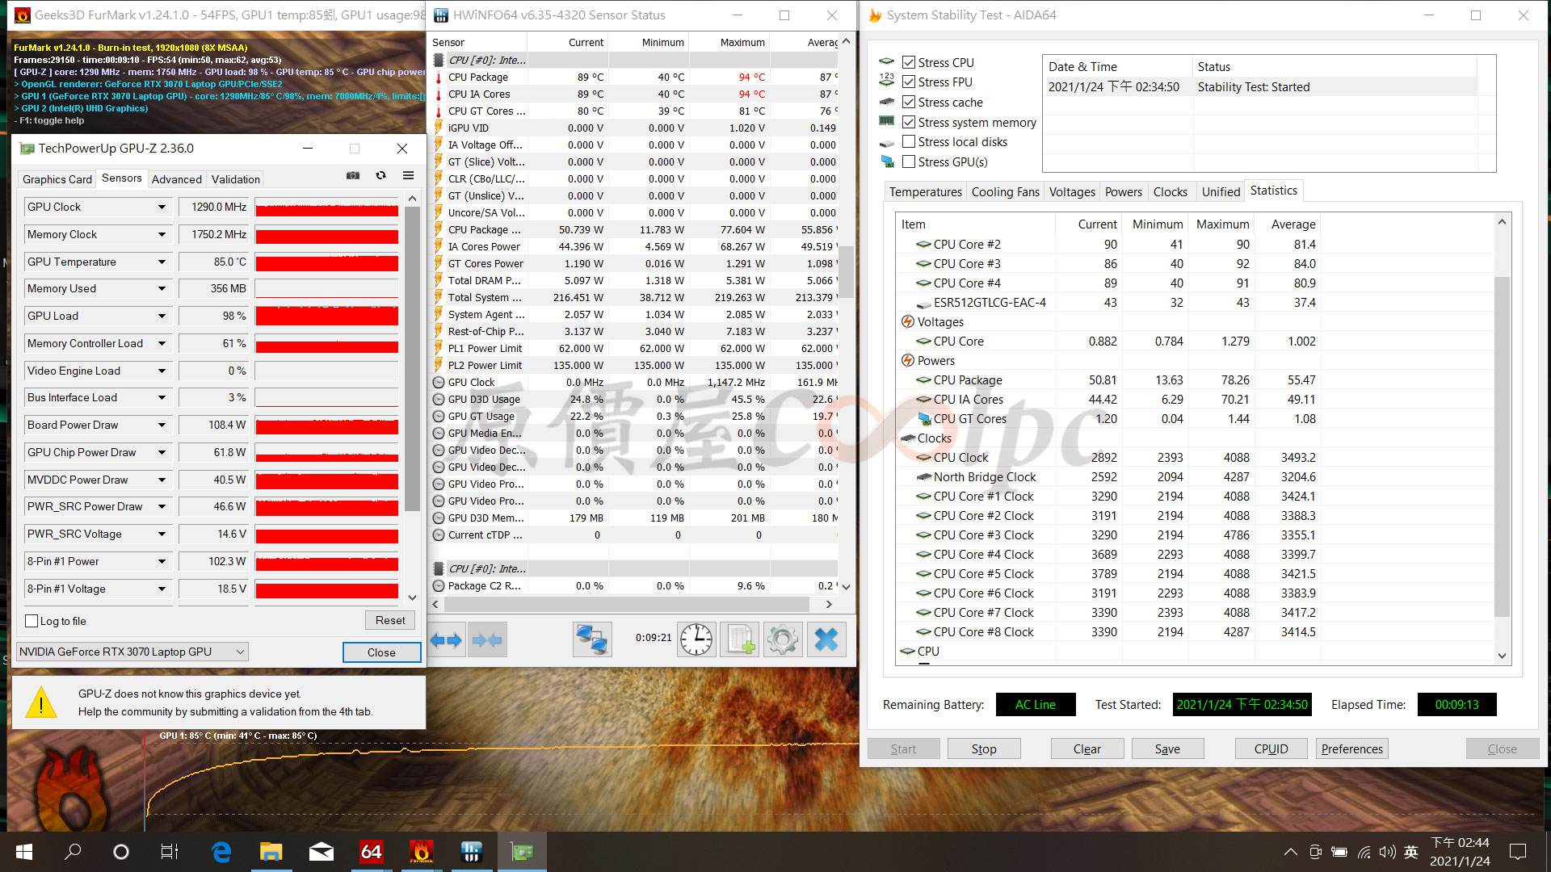
Task: Click AIDA64 statistics scroll down arrow
Action: pyautogui.click(x=1502, y=656)
